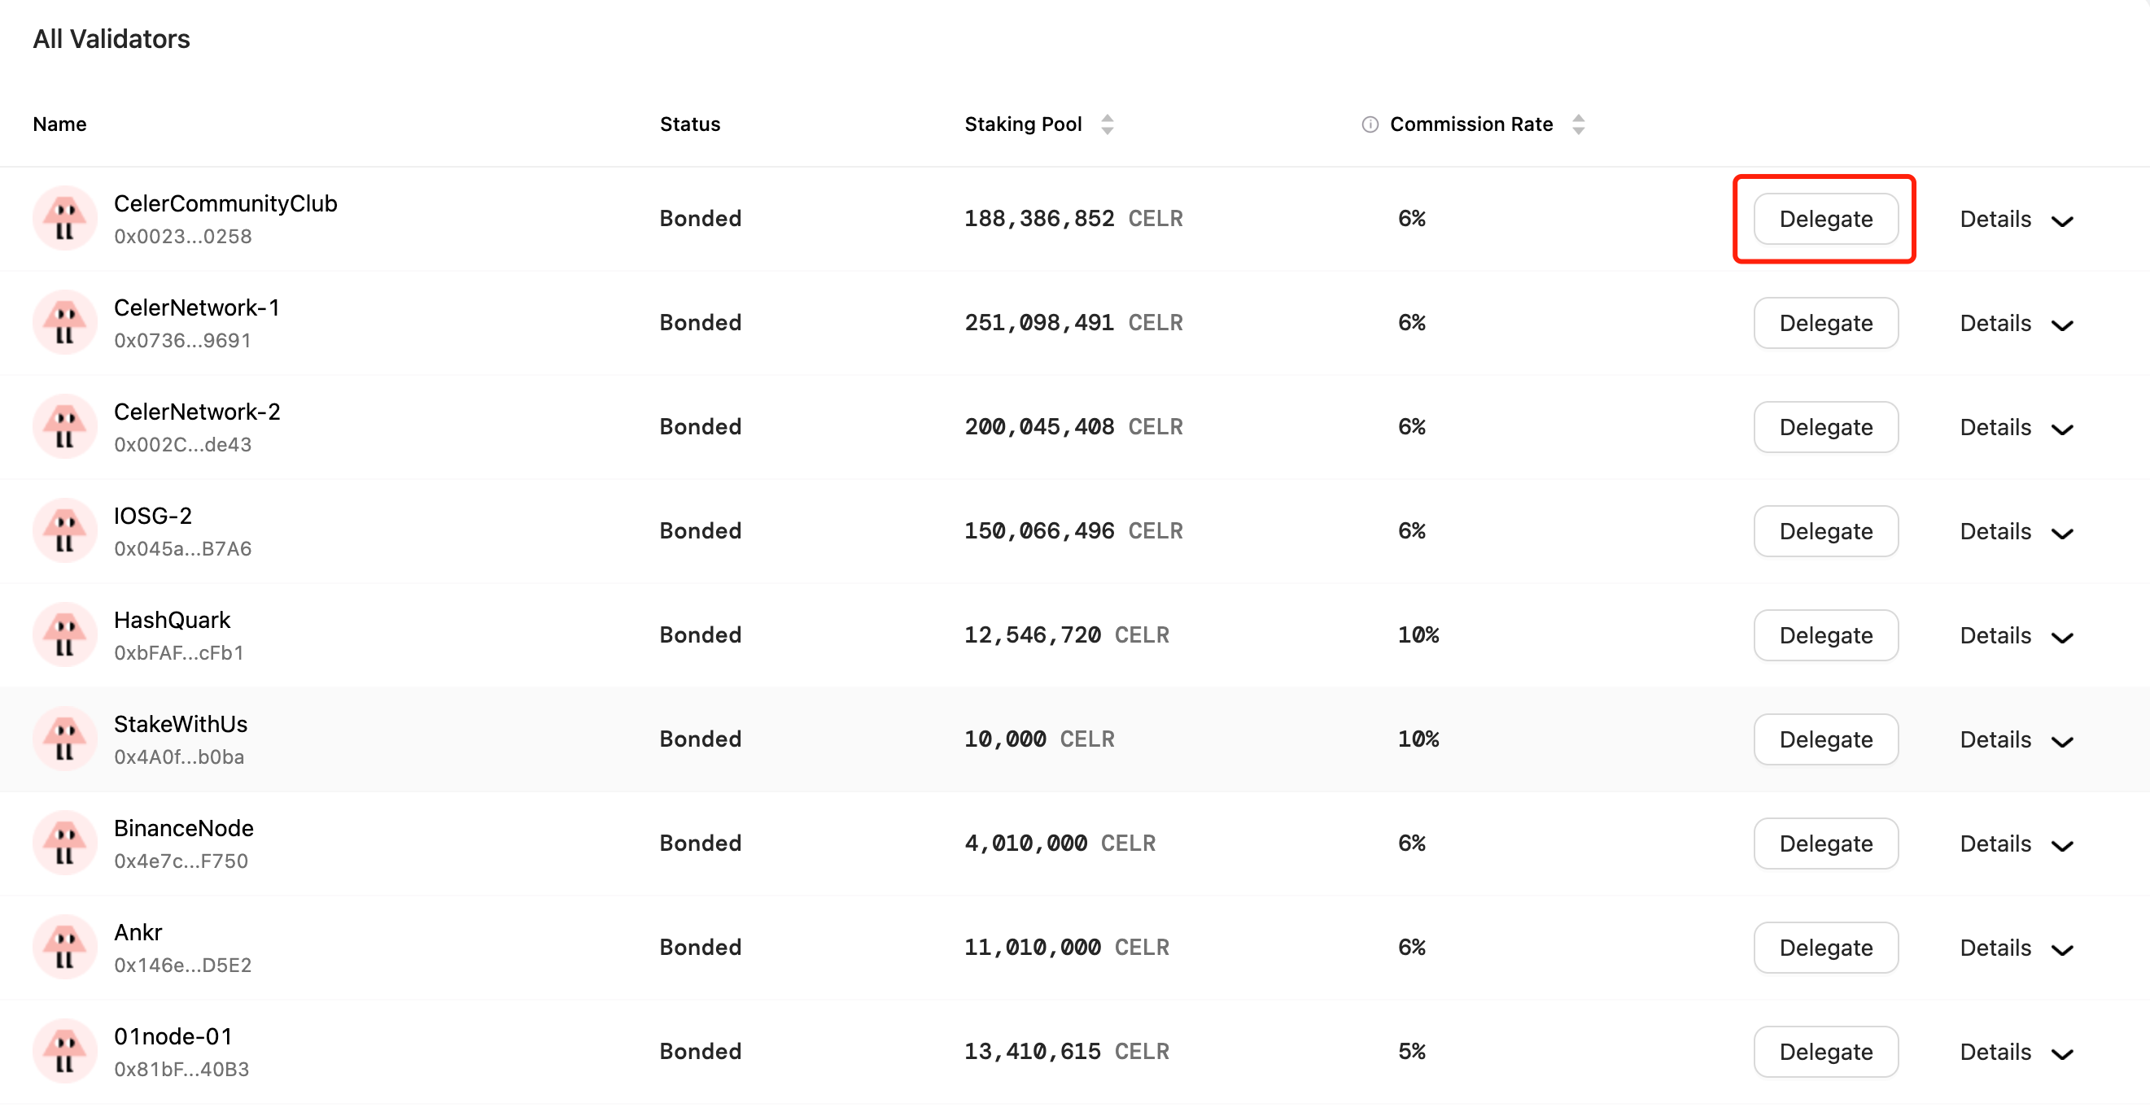Select the StakeWithUs validator name

pos(181,724)
